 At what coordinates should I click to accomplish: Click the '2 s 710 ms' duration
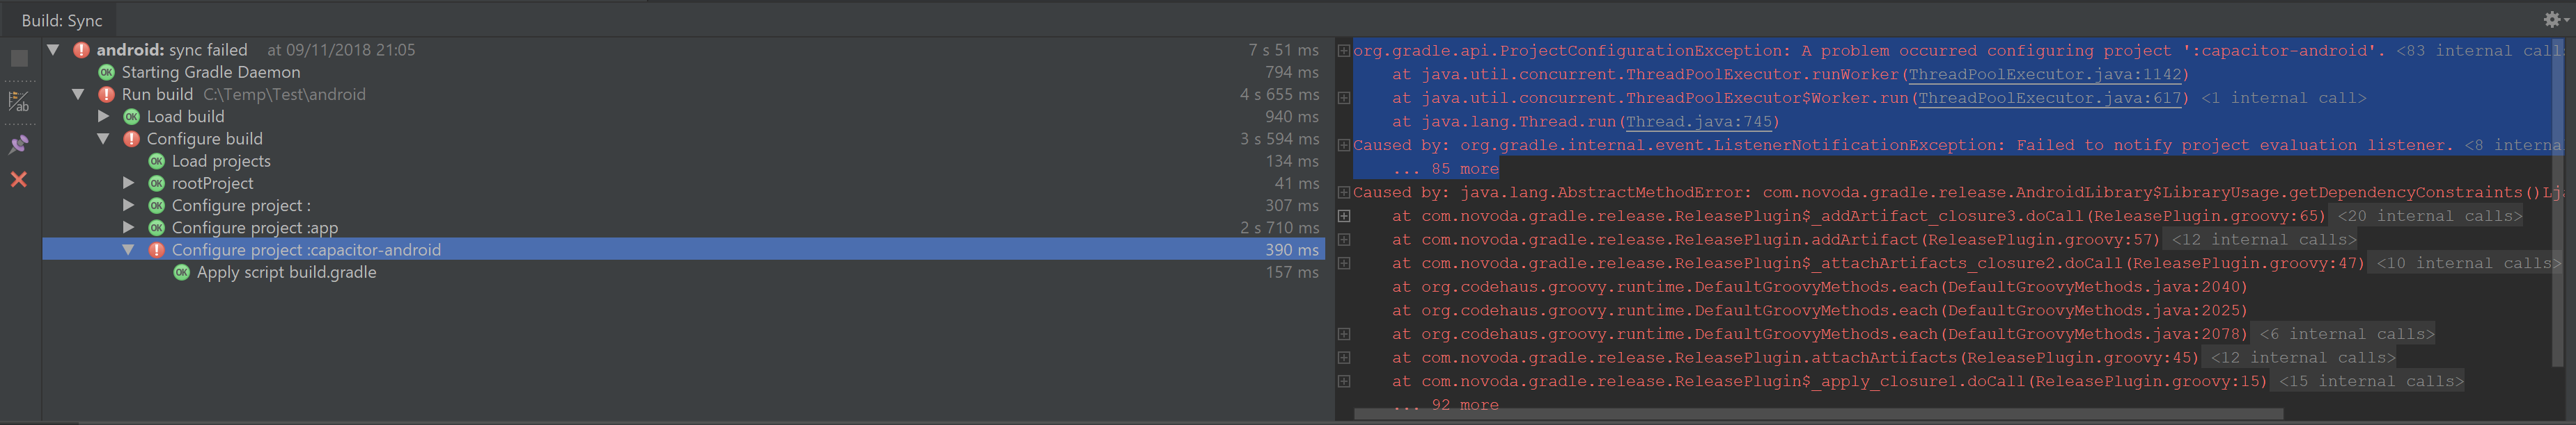1279,228
